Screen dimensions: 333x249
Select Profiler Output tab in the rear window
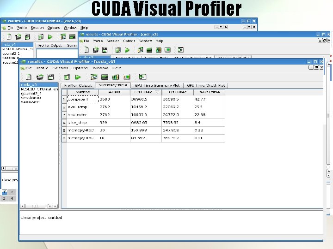click(50, 45)
